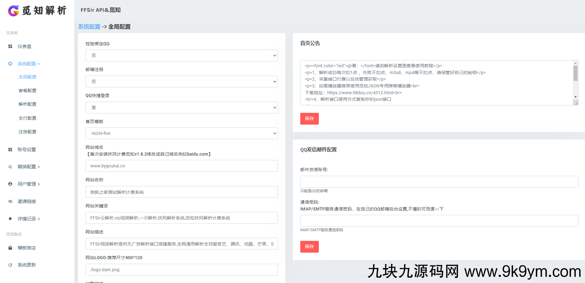Open the 首页模板 template selector showing mizhi-five

[x=181, y=133]
